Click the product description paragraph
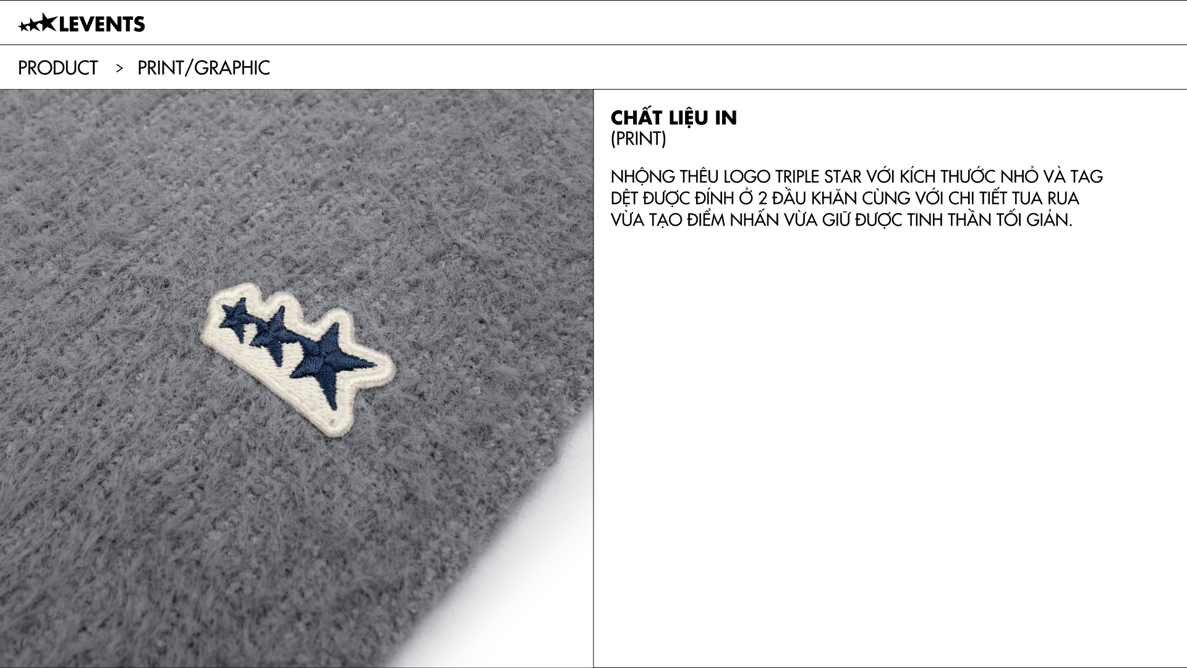The height and width of the screenshot is (668, 1187). pos(857,198)
